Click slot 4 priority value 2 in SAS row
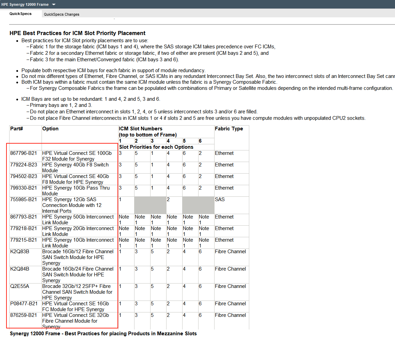This screenshot has height=339, width=395. (x=168, y=199)
